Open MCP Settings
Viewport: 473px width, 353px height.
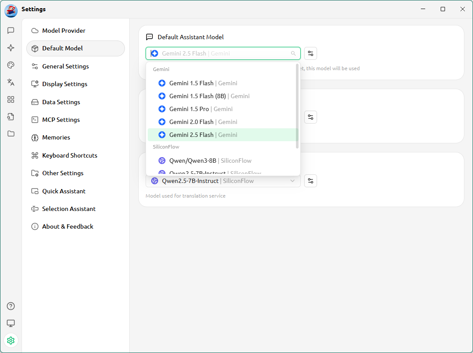tap(75, 120)
